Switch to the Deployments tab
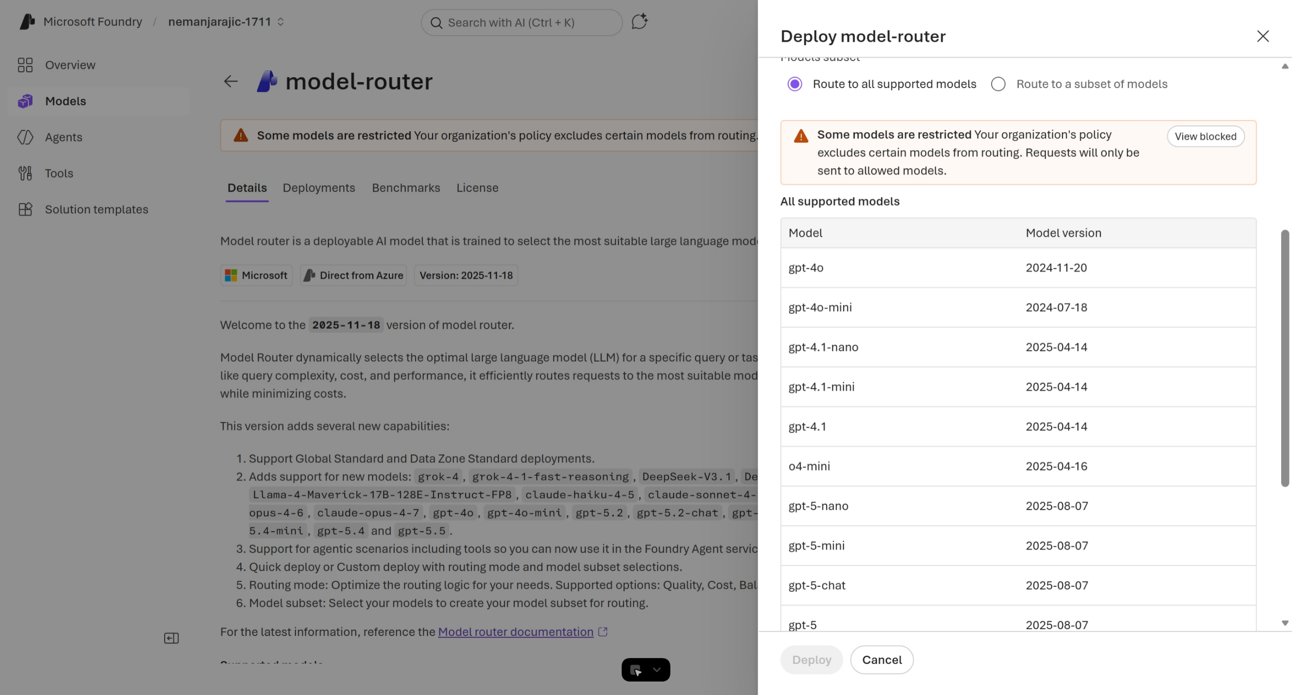The width and height of the screenshot is (1292, 695). (319, 188)
